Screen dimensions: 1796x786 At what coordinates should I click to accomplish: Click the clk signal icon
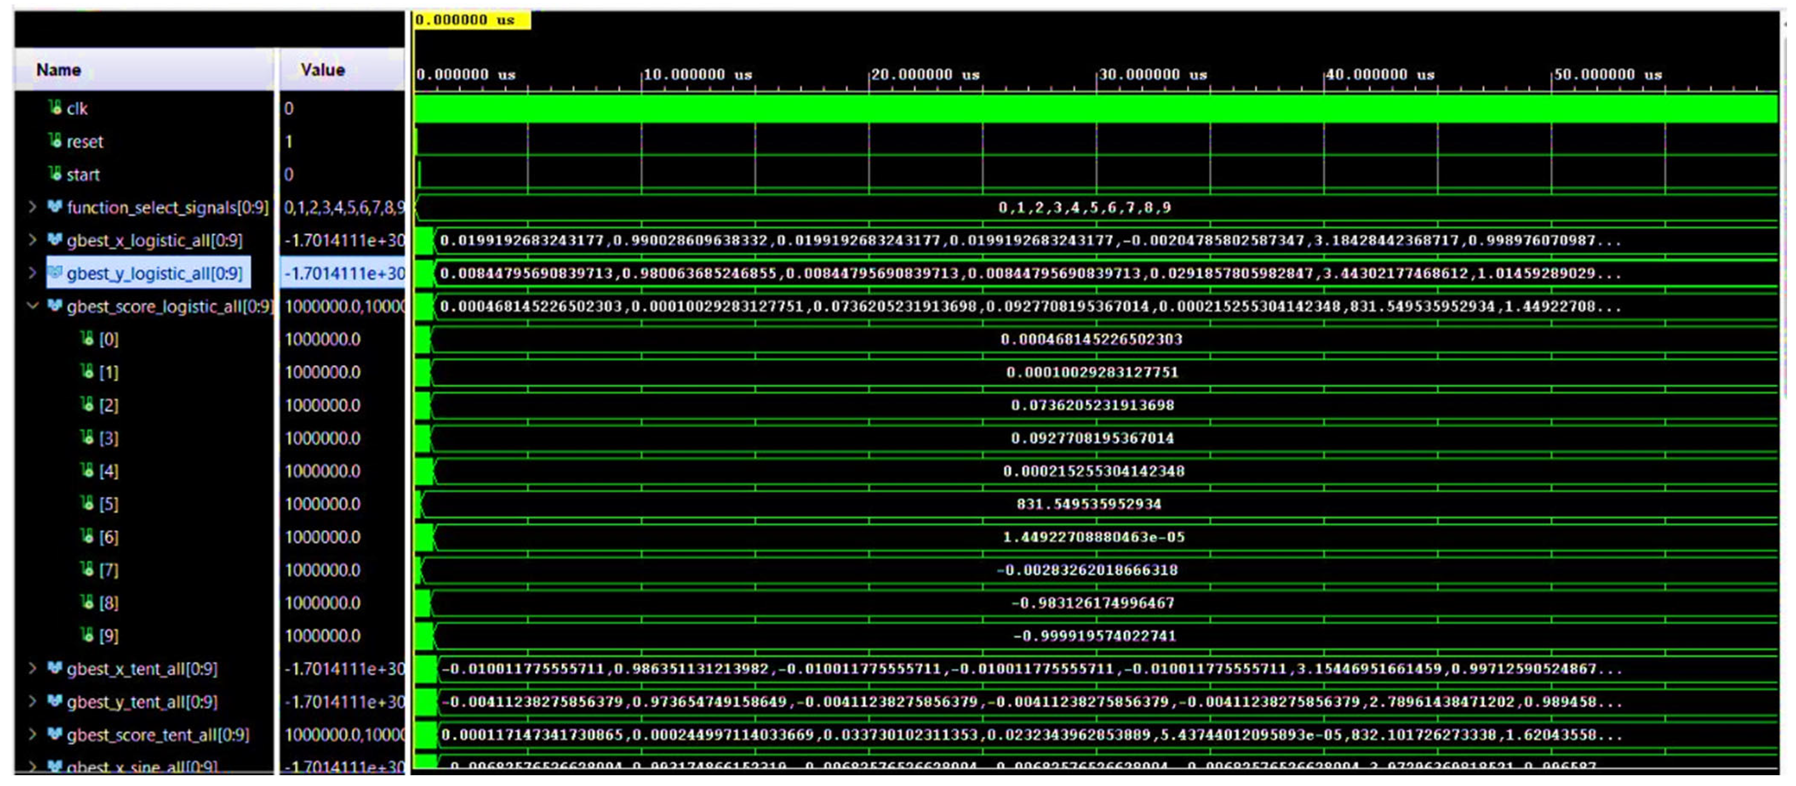(x=56, y=107)
